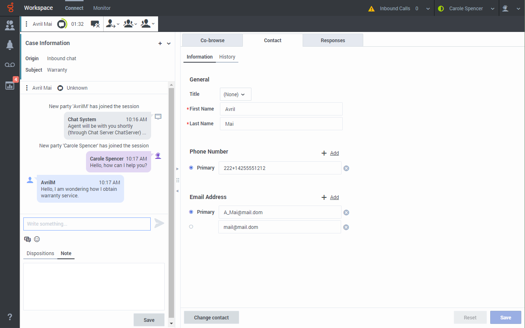Click the Write something chat input field
This screenshot has width=525, height=328.
pyautogui.click(x=87, y=224)
